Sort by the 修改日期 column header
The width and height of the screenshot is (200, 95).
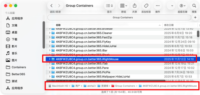(x=169, y=25)
